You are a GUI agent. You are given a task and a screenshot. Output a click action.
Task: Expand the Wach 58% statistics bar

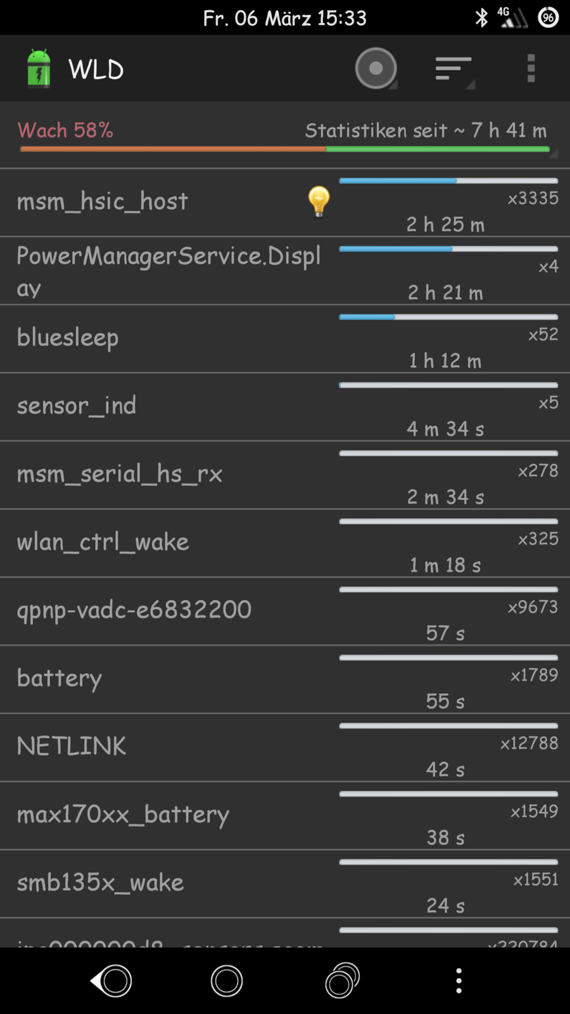285,149
